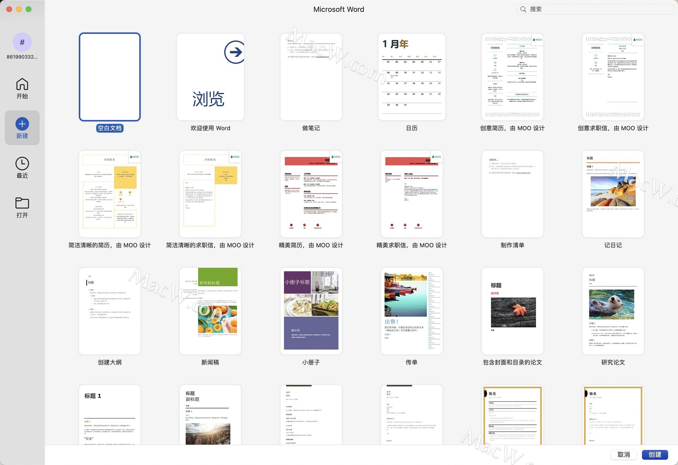This screenshot has width=678, height=465.
Task: Select the 新闻稿 newsletter template
Action: pyautogui.click(x=210, y=311)
